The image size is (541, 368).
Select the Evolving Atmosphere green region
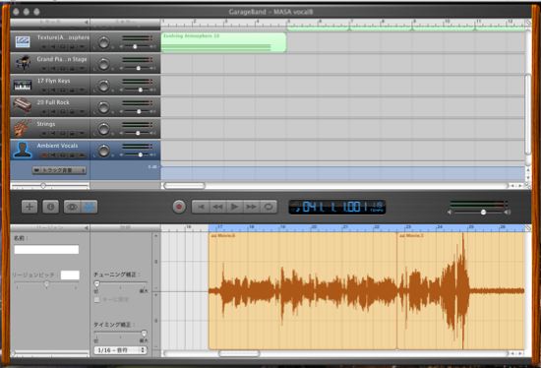coord(223,42)
